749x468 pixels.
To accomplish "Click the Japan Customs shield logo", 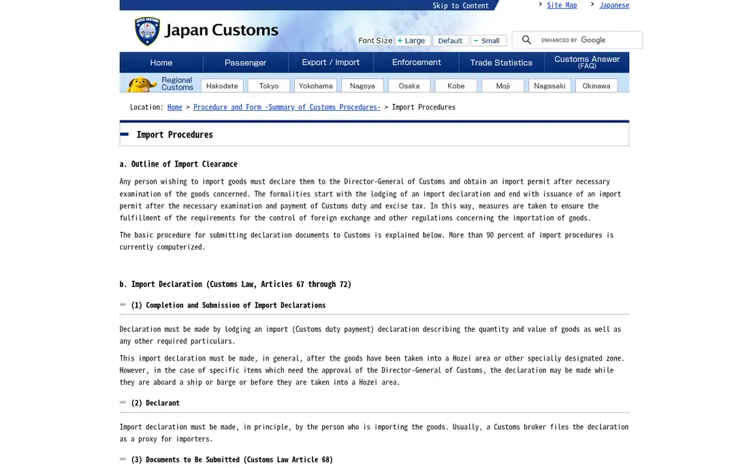I will click(147, 31).
